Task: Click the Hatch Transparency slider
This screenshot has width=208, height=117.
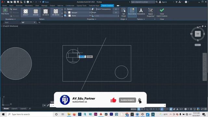Action: click(x=104, y=9)
